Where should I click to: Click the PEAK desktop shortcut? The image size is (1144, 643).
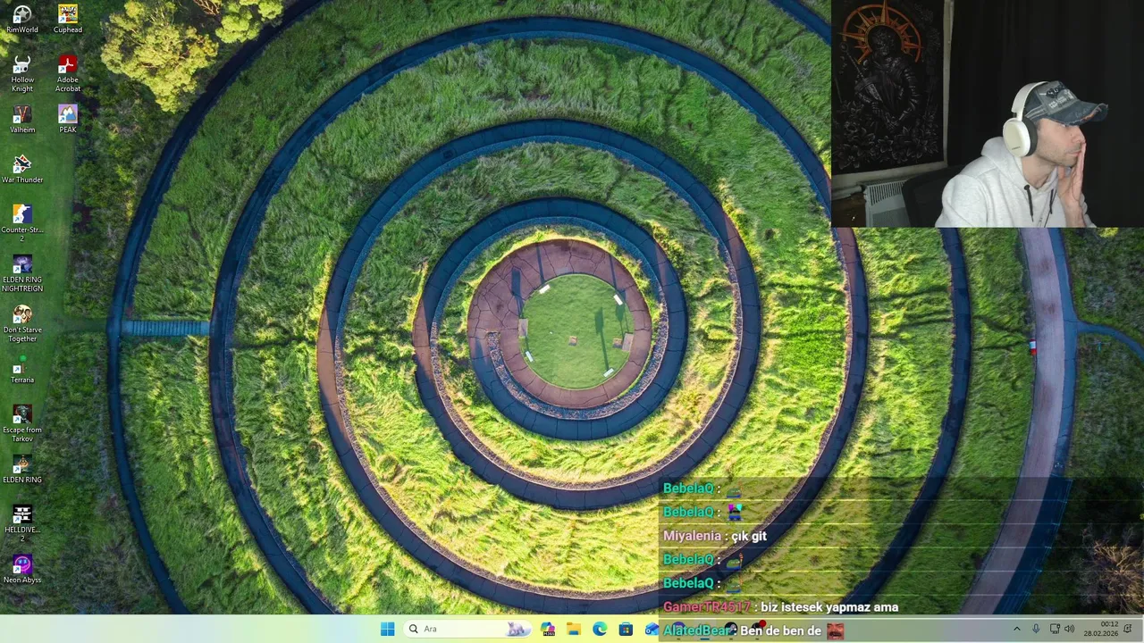(x=68, y=119)
